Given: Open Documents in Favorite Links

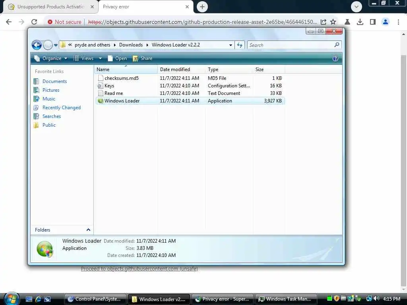Looking at the screenshot, I should coord(54,81).
